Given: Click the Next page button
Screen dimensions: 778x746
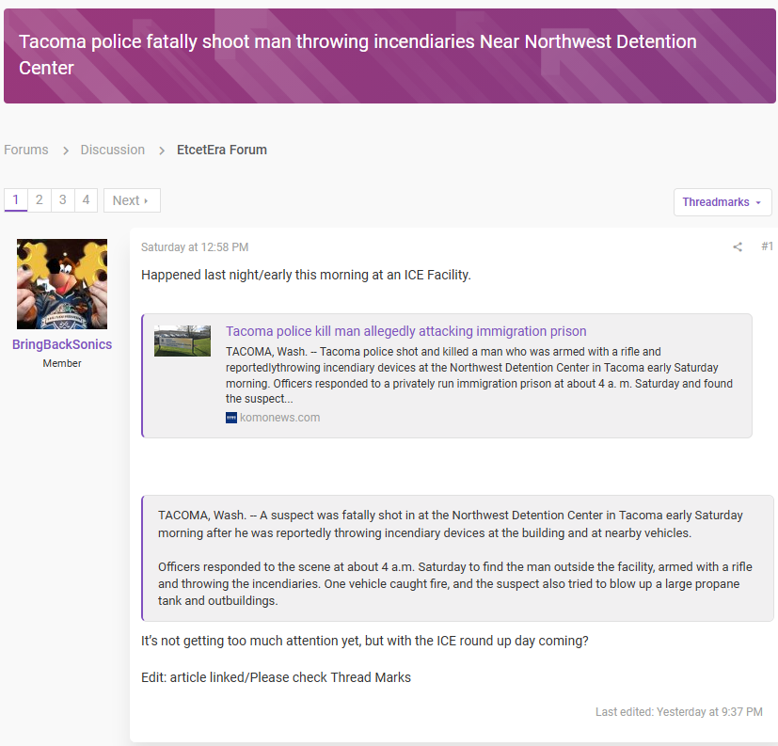Looking at the screenshot, I should (132, 200).
